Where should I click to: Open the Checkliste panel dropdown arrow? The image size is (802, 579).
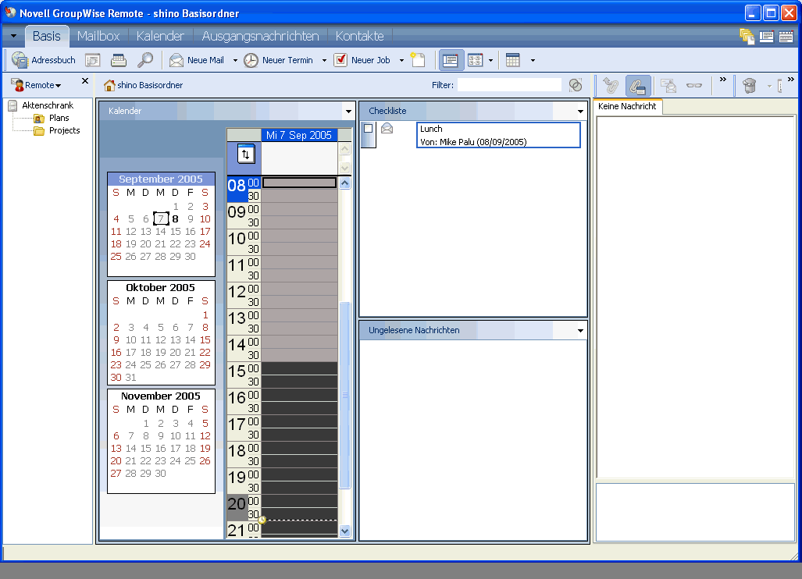[x=579, y=110]
